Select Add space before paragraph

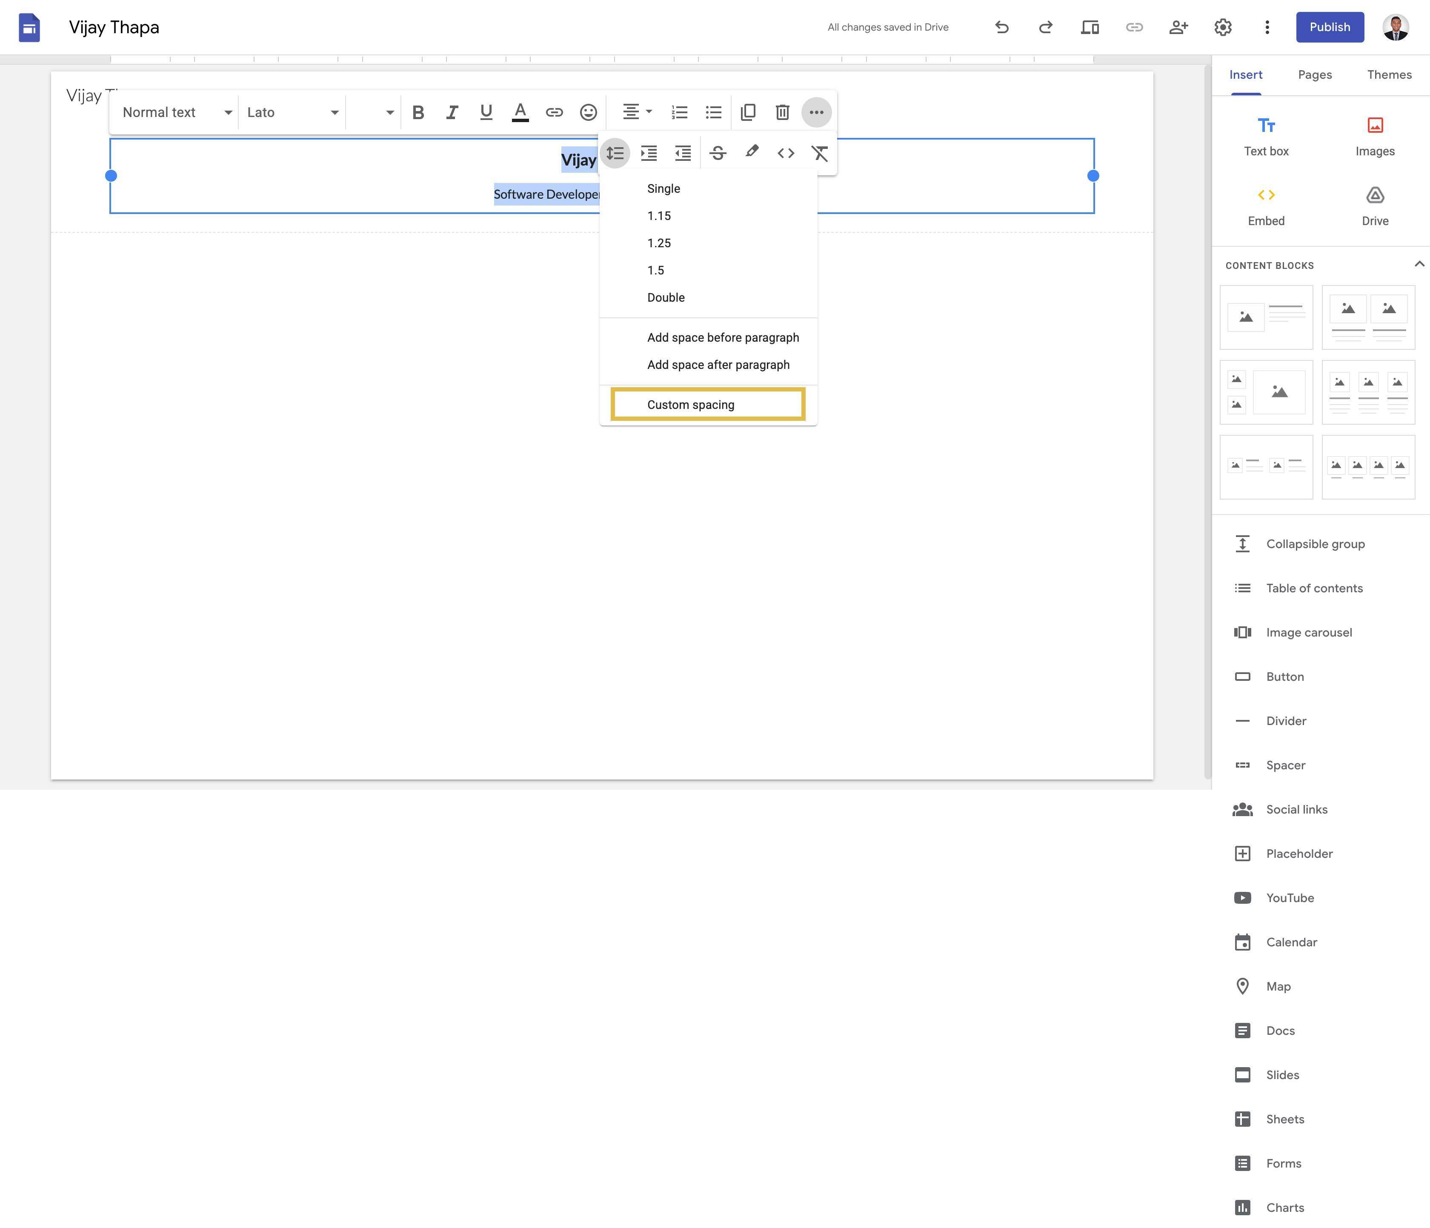click(x=708, y=337)
